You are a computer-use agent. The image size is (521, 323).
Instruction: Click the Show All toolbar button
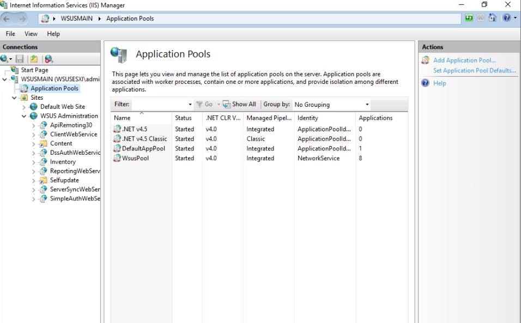click(x=240, y=103)
